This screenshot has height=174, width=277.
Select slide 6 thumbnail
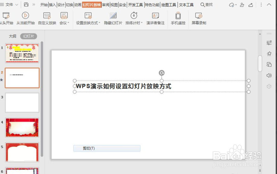pyautogui.click(x=22, y=171)
